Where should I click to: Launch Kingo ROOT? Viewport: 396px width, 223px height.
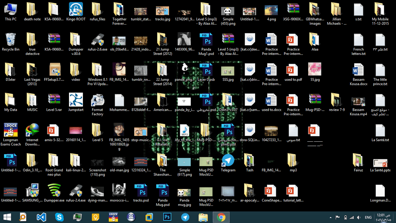tap(76, 10)
